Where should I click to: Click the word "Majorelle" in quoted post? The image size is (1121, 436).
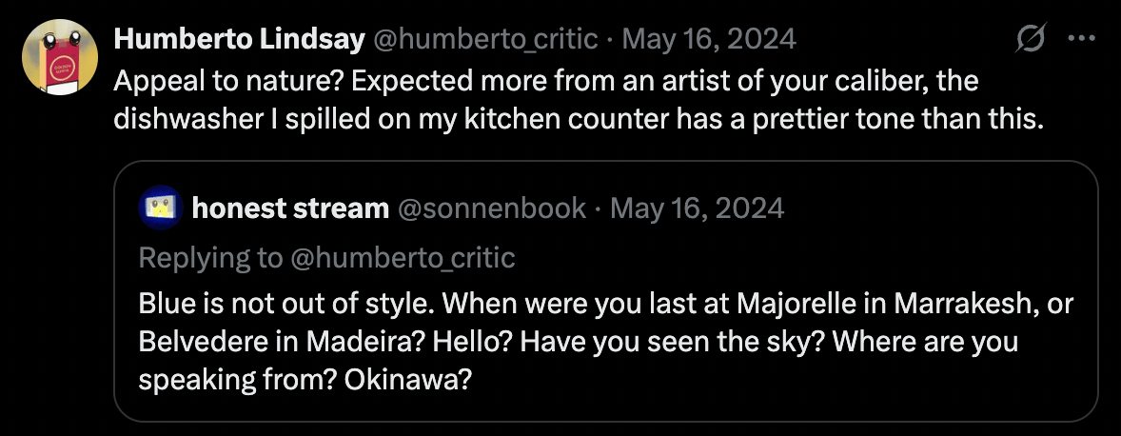click(x=802, y=304)
